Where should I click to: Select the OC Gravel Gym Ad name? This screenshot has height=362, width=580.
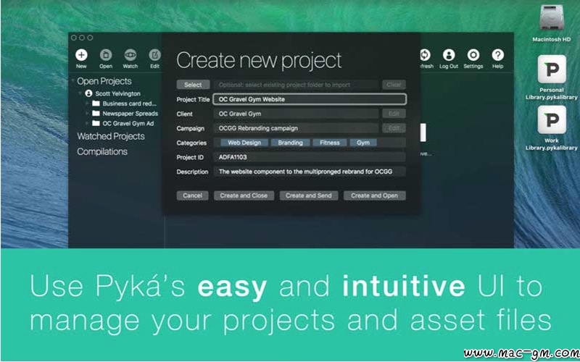pyautogui.click(x=128, y=123)
